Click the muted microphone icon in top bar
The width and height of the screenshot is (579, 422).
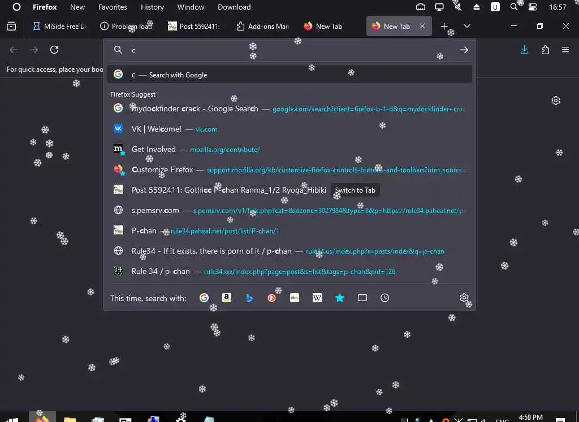458,6
